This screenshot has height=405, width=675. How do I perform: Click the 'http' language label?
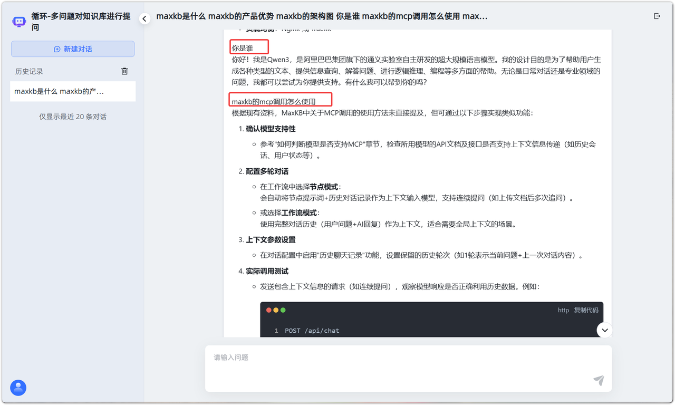(x=563, y=310)
